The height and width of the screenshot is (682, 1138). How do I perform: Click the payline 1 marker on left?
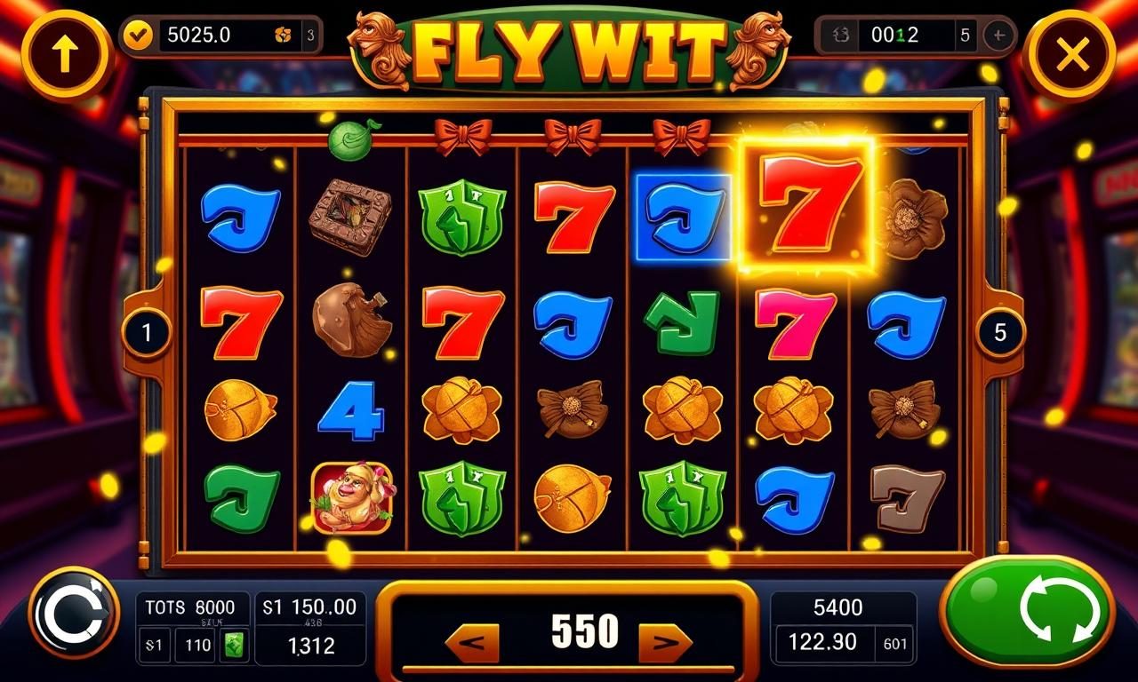146,333
